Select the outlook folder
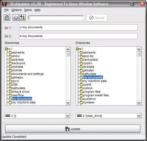This screenshot has height=141, width=147. click(86, 88)
